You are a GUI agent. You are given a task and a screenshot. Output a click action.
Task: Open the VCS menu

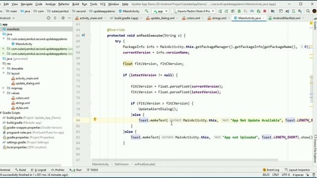tap(103, 4)
